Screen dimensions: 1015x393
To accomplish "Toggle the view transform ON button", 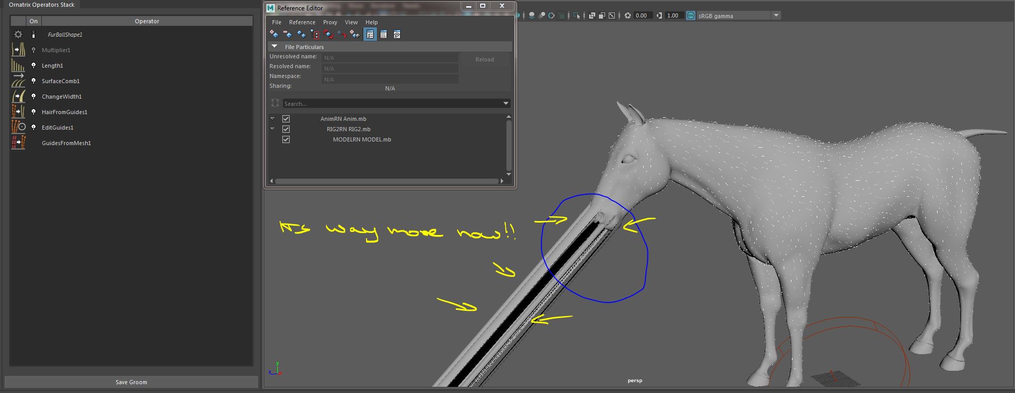I will click(x=690, y=15).
